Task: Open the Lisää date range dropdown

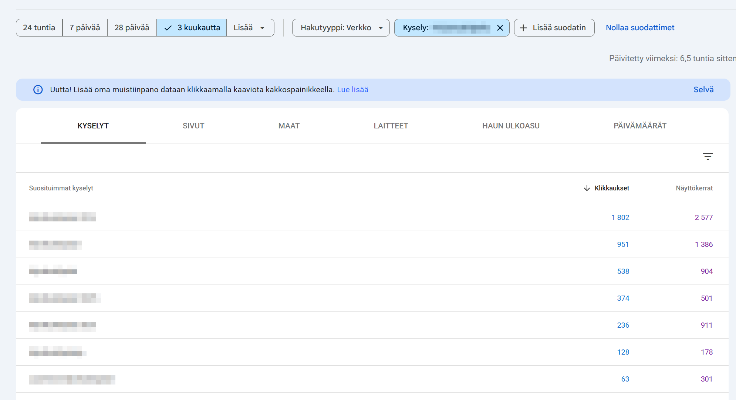Action: (250, 28)
